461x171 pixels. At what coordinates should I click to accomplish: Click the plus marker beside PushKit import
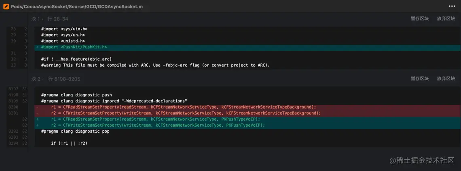[x=37, y=47]
